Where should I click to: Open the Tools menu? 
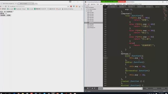[109, 4]
